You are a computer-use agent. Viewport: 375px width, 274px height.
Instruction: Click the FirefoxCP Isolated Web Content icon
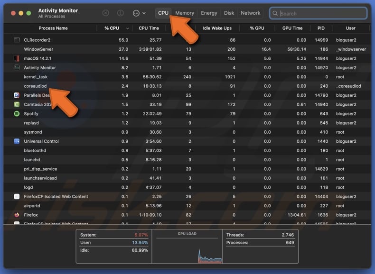[x=17, y=197]
